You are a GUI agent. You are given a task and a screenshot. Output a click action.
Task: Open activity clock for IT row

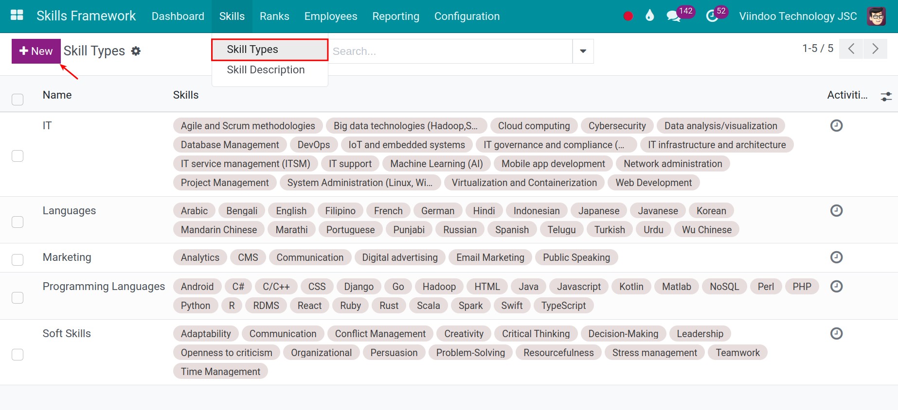836,126
